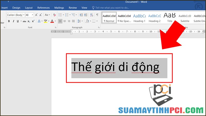Switch to the Design tab
206x116 pixels.
[16, 8]
